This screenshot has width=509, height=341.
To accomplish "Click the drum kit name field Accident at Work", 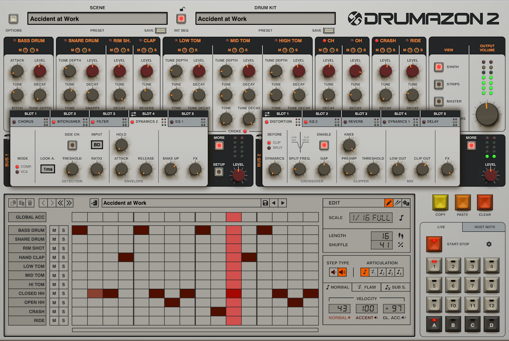I will (266, 19).
